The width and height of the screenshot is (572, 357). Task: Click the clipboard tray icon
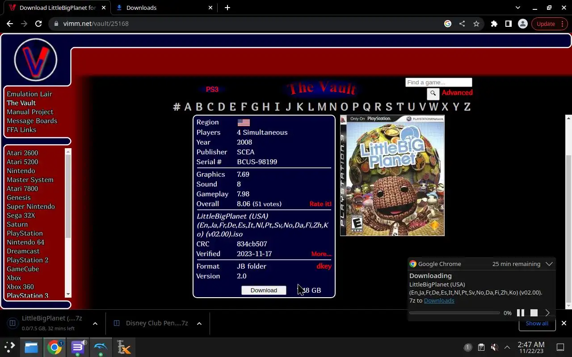coord(481,347)
